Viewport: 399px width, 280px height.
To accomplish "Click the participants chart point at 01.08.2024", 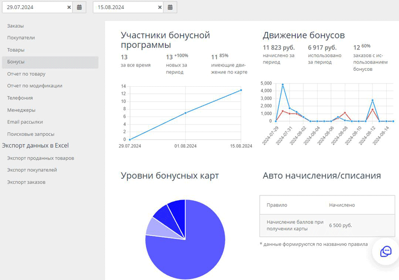I will point(185,113).
